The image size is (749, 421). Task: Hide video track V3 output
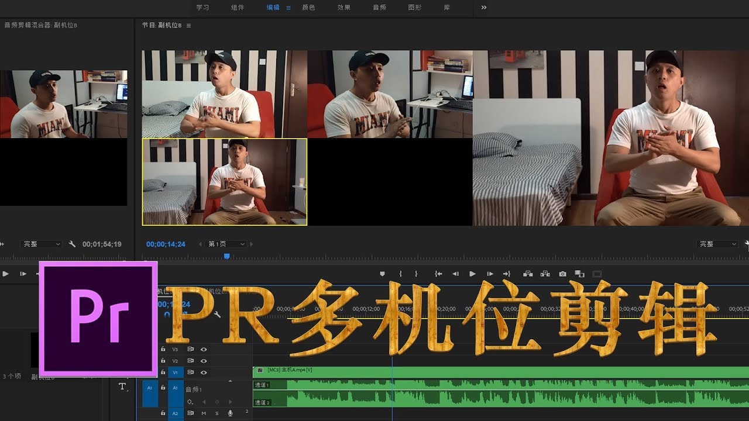pyautogui.click(x=204, y=349)
